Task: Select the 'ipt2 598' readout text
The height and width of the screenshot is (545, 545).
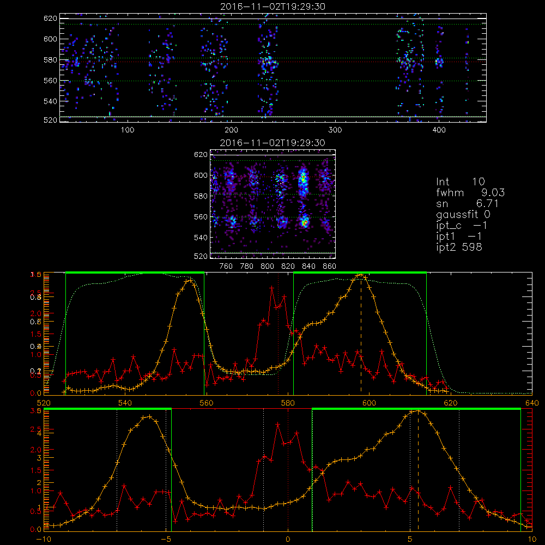Action: (459, 247)
